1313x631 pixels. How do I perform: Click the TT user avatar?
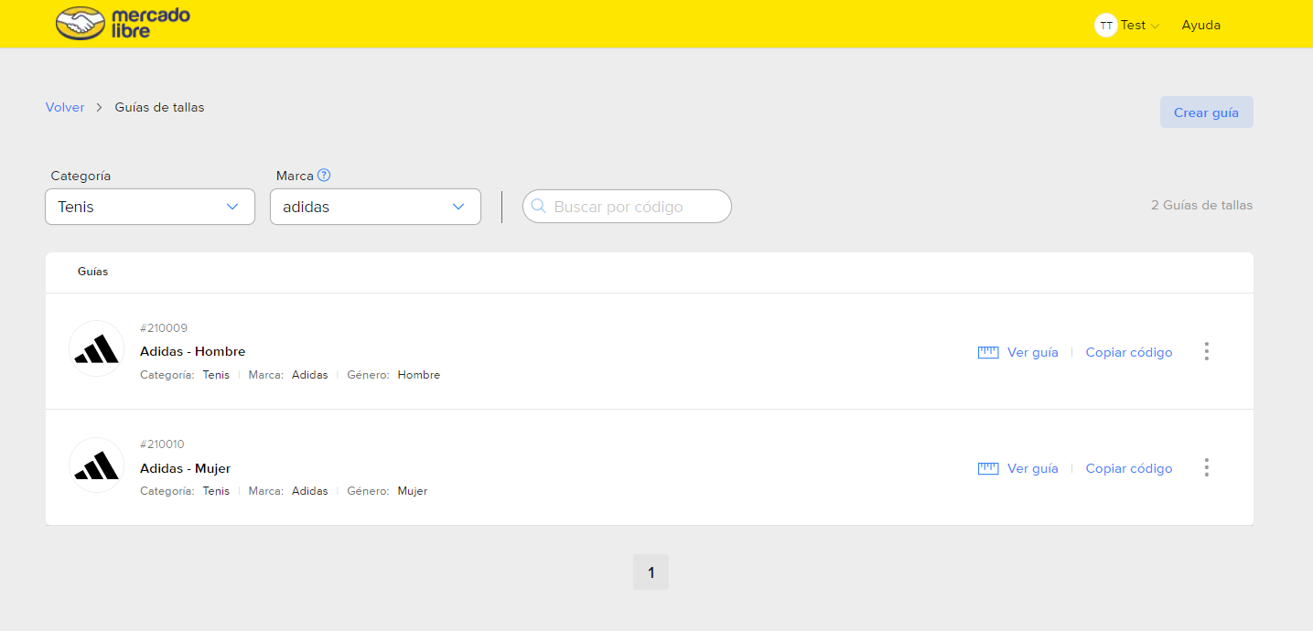(1106, 26)
